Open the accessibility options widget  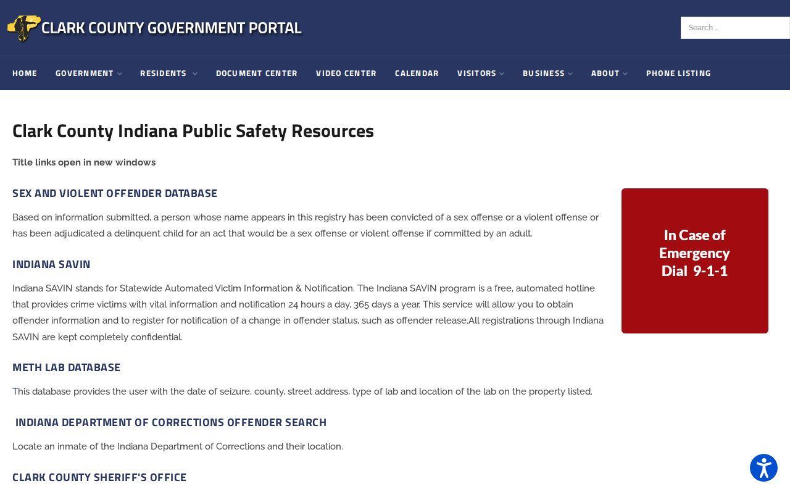pos(763,467)
